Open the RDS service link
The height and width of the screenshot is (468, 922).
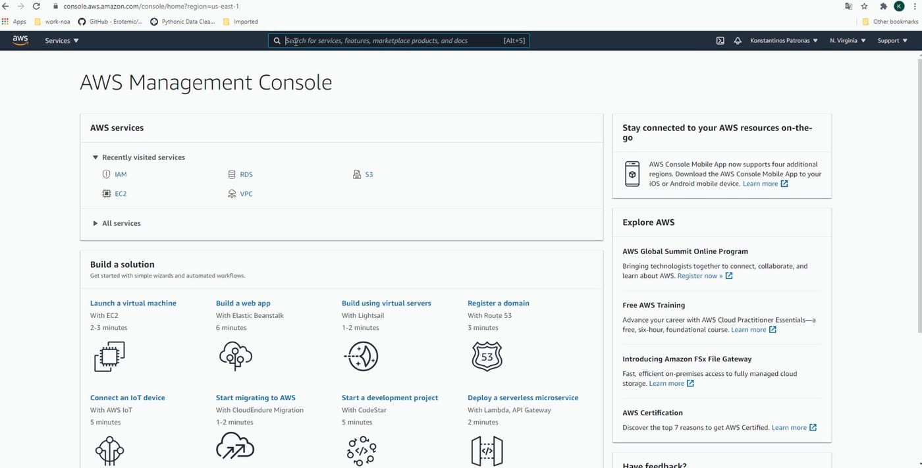(x=246, y=174)
